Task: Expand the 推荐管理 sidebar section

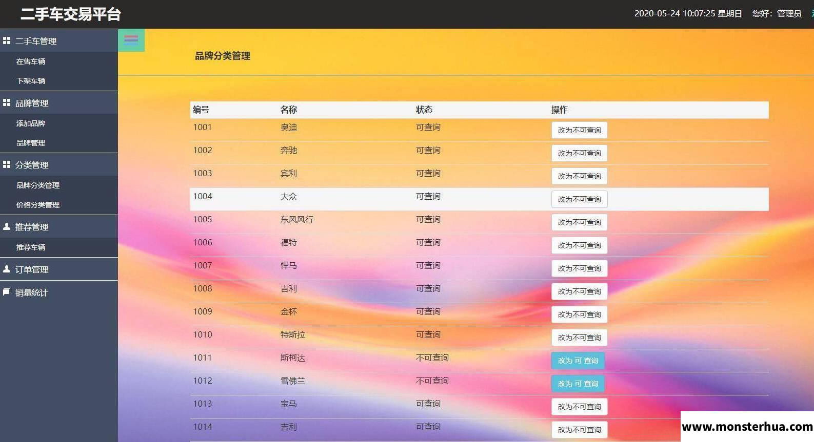Action: coord(59,226)
